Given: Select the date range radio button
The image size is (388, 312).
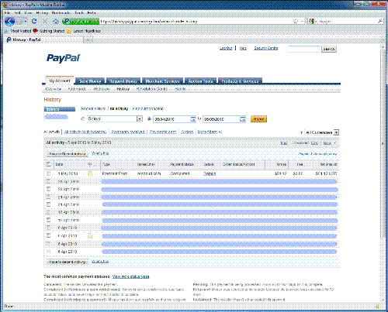Looking at the screenshot, I should pos(149,119).
